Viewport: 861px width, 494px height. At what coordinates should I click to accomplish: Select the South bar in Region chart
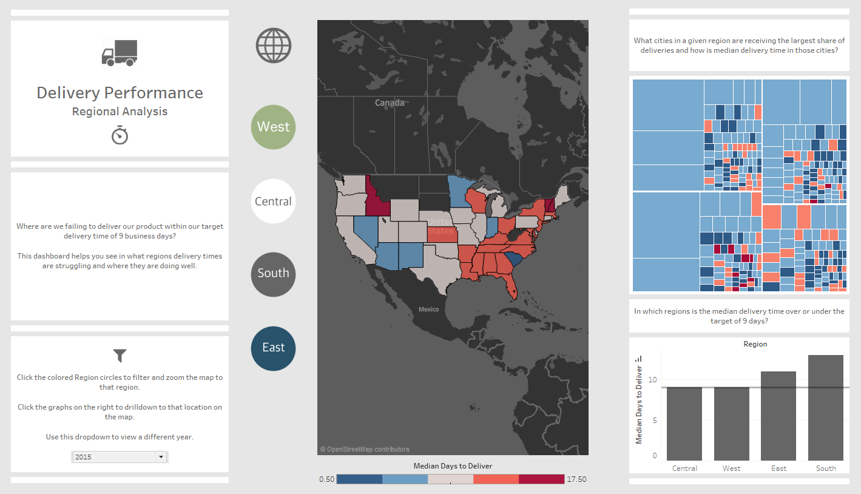826,408
